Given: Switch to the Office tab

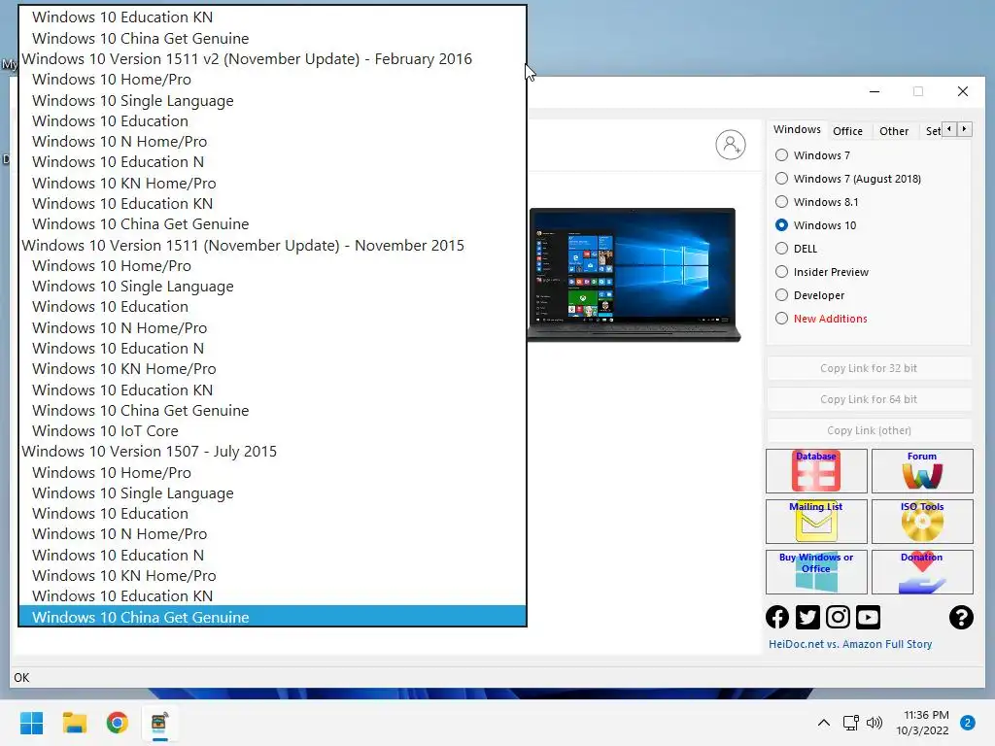Looking at the screenshot, I should 847,131.
